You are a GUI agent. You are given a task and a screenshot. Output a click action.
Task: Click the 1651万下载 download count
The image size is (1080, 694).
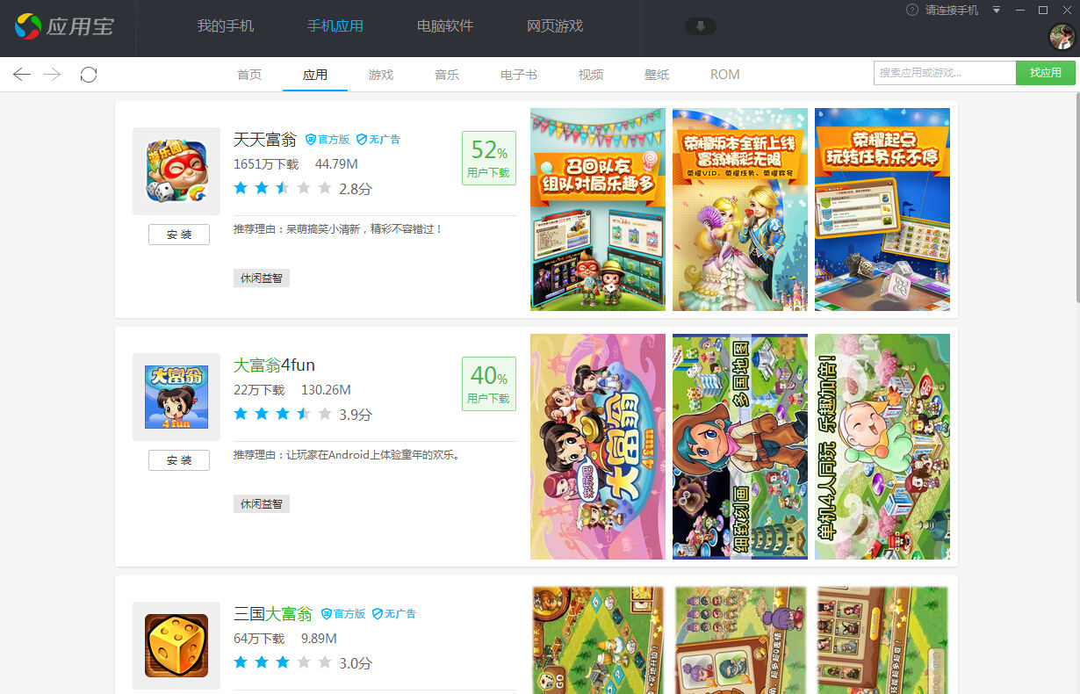(266, 164)
